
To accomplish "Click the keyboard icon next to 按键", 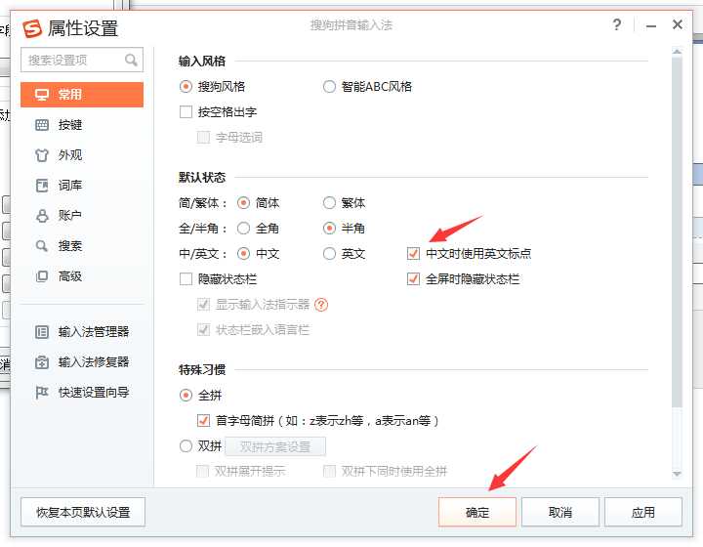I will pyautogui.click(x=42, y=125).
